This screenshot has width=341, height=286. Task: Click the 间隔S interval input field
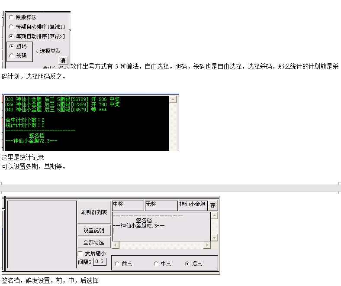click(99, 262)
